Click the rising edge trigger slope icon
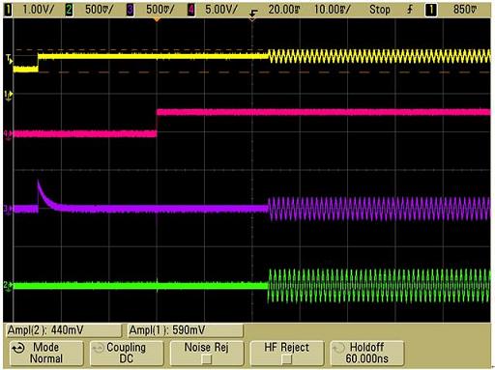 point(409,10)
